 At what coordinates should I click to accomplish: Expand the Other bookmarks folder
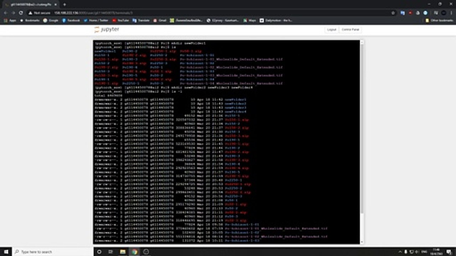pos(439,20)
